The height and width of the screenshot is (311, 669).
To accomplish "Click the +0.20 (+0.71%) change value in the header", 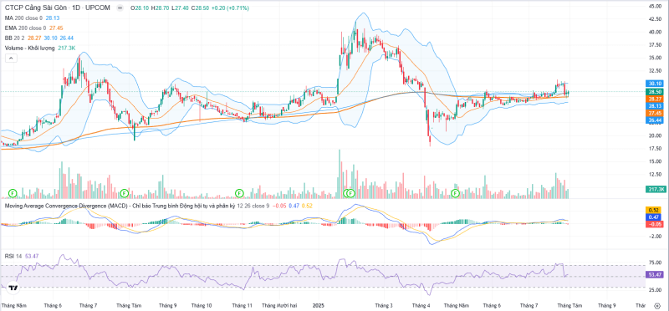I will point(232,8).
